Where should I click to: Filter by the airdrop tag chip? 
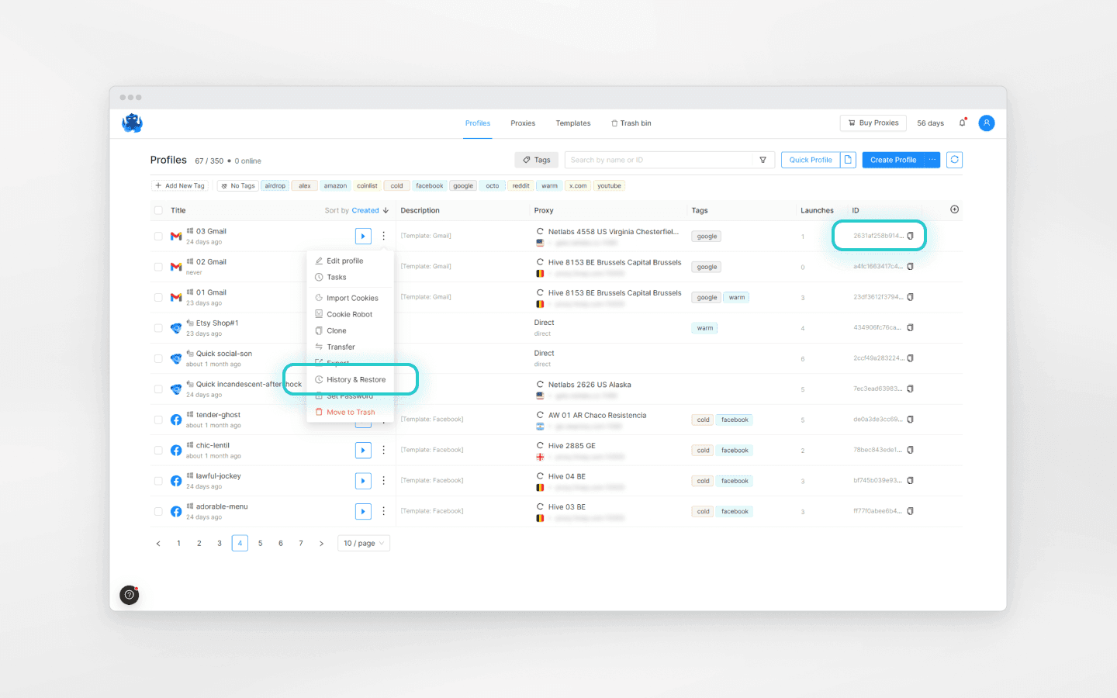275,185
